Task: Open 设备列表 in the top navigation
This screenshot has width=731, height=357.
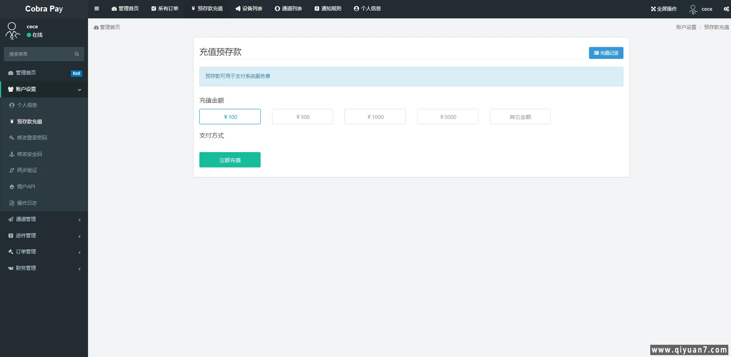Action: click(249, 9)
